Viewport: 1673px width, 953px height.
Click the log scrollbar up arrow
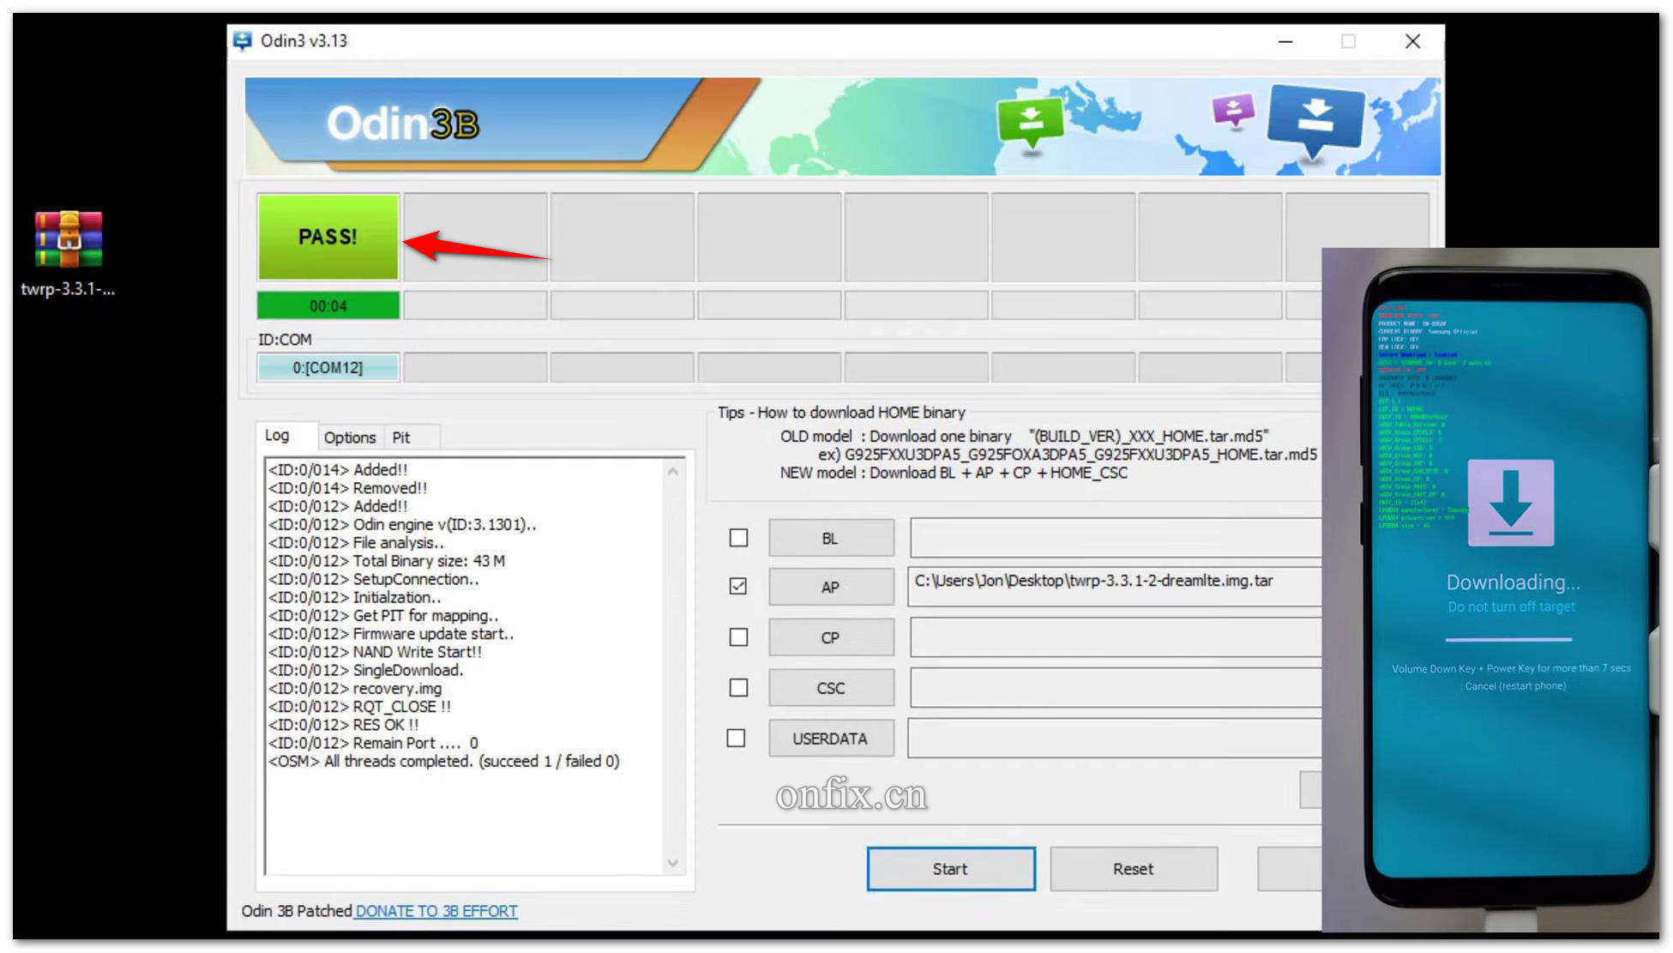click(x=673, y=472)
